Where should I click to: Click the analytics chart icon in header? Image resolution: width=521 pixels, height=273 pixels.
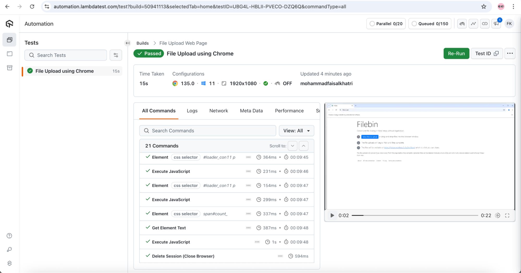(473, 24)
